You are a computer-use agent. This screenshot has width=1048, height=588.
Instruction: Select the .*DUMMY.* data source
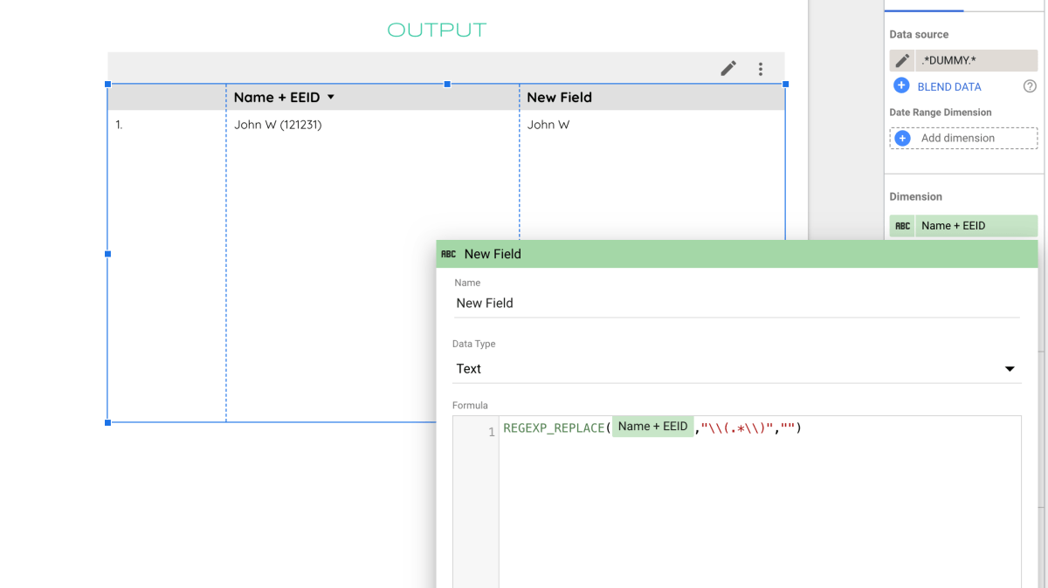[x=976, y=60]
